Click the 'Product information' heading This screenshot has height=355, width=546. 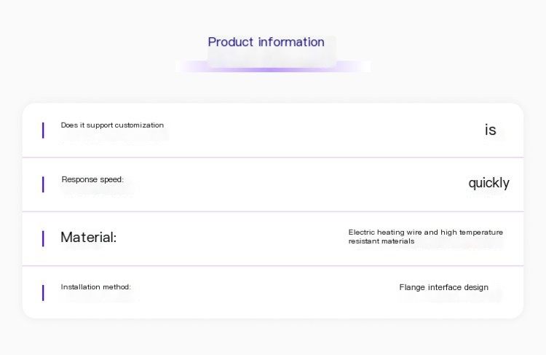click(266, 42)
